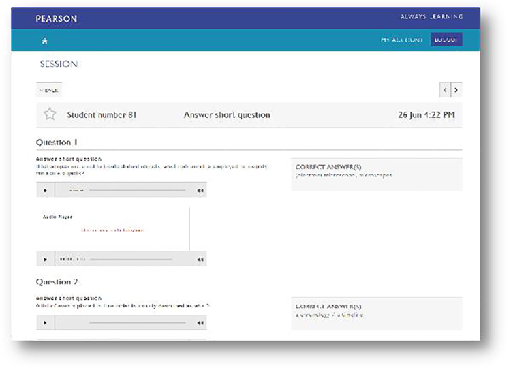Screen dimensions: 511x370
Task: Select the Question 1 correct answer box
Action: (376, 174)
